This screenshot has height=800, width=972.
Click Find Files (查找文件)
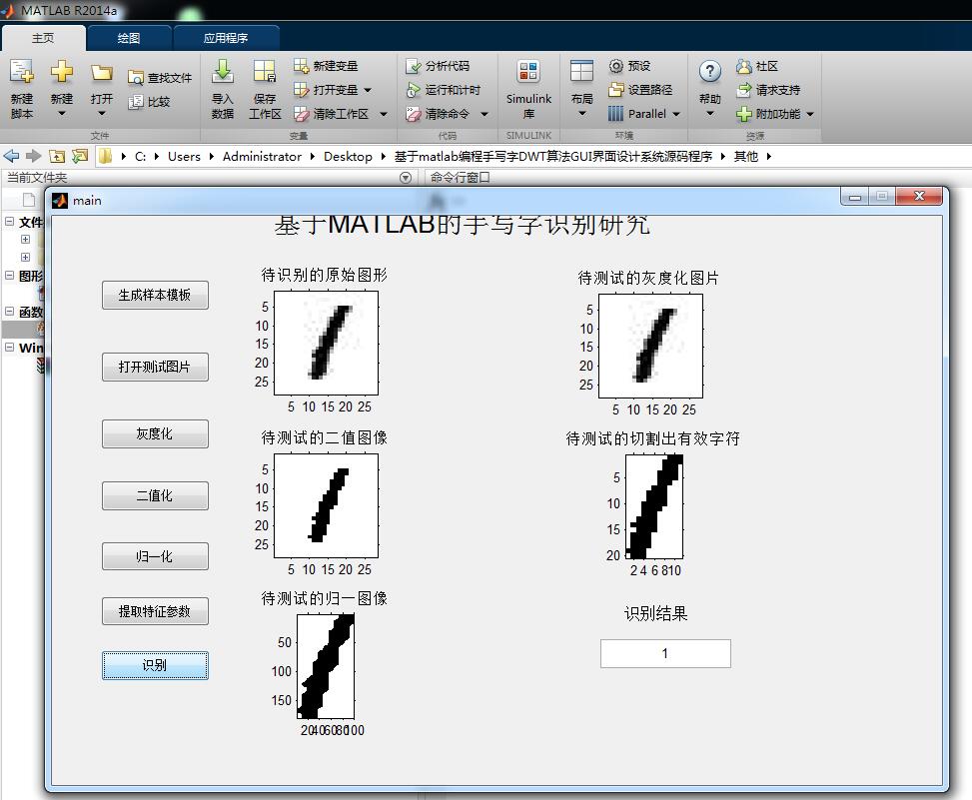pyautogui.click(x=160, y=78)
